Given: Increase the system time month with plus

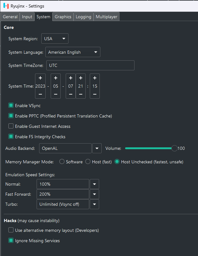Looking at the screenshot, I should pos(56,78).
